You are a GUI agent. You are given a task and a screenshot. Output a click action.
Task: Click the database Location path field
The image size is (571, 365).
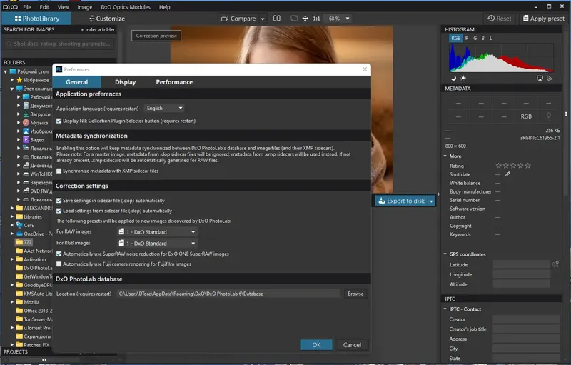[x=228, y=294]
